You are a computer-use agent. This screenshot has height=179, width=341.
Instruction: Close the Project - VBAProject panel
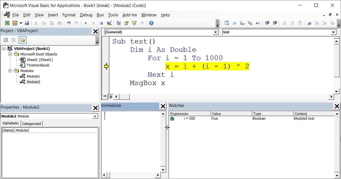[95, 32]
